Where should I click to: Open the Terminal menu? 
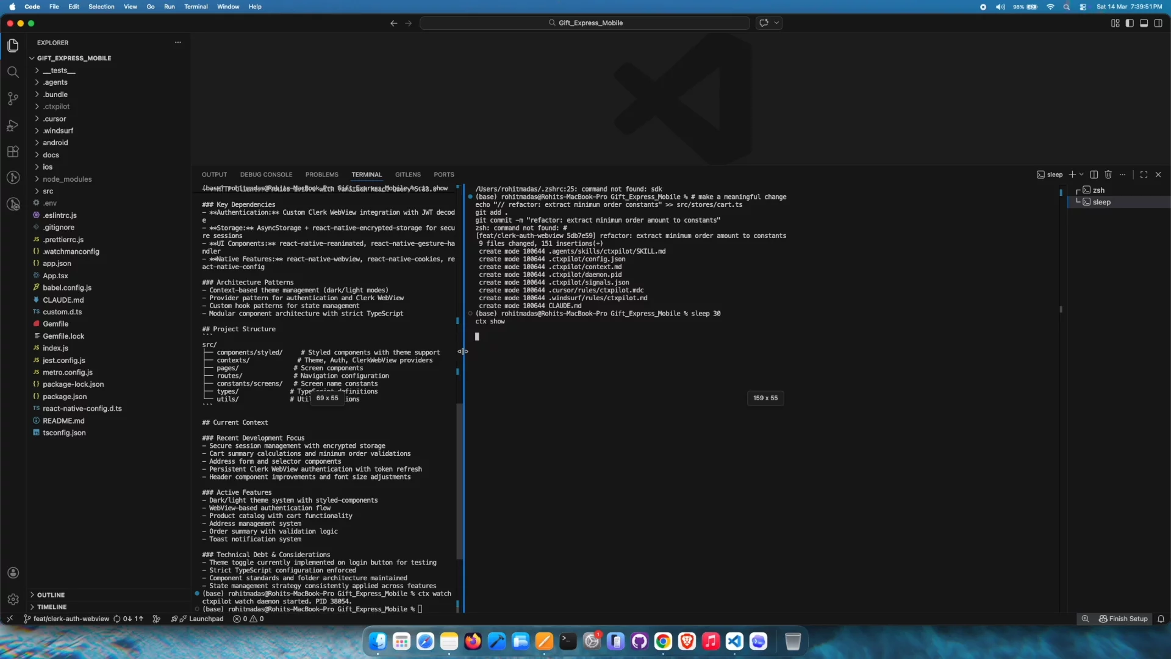coord(196,7)
